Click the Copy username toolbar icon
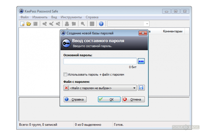The image size is (208, 136). click(x=67, y=24)
